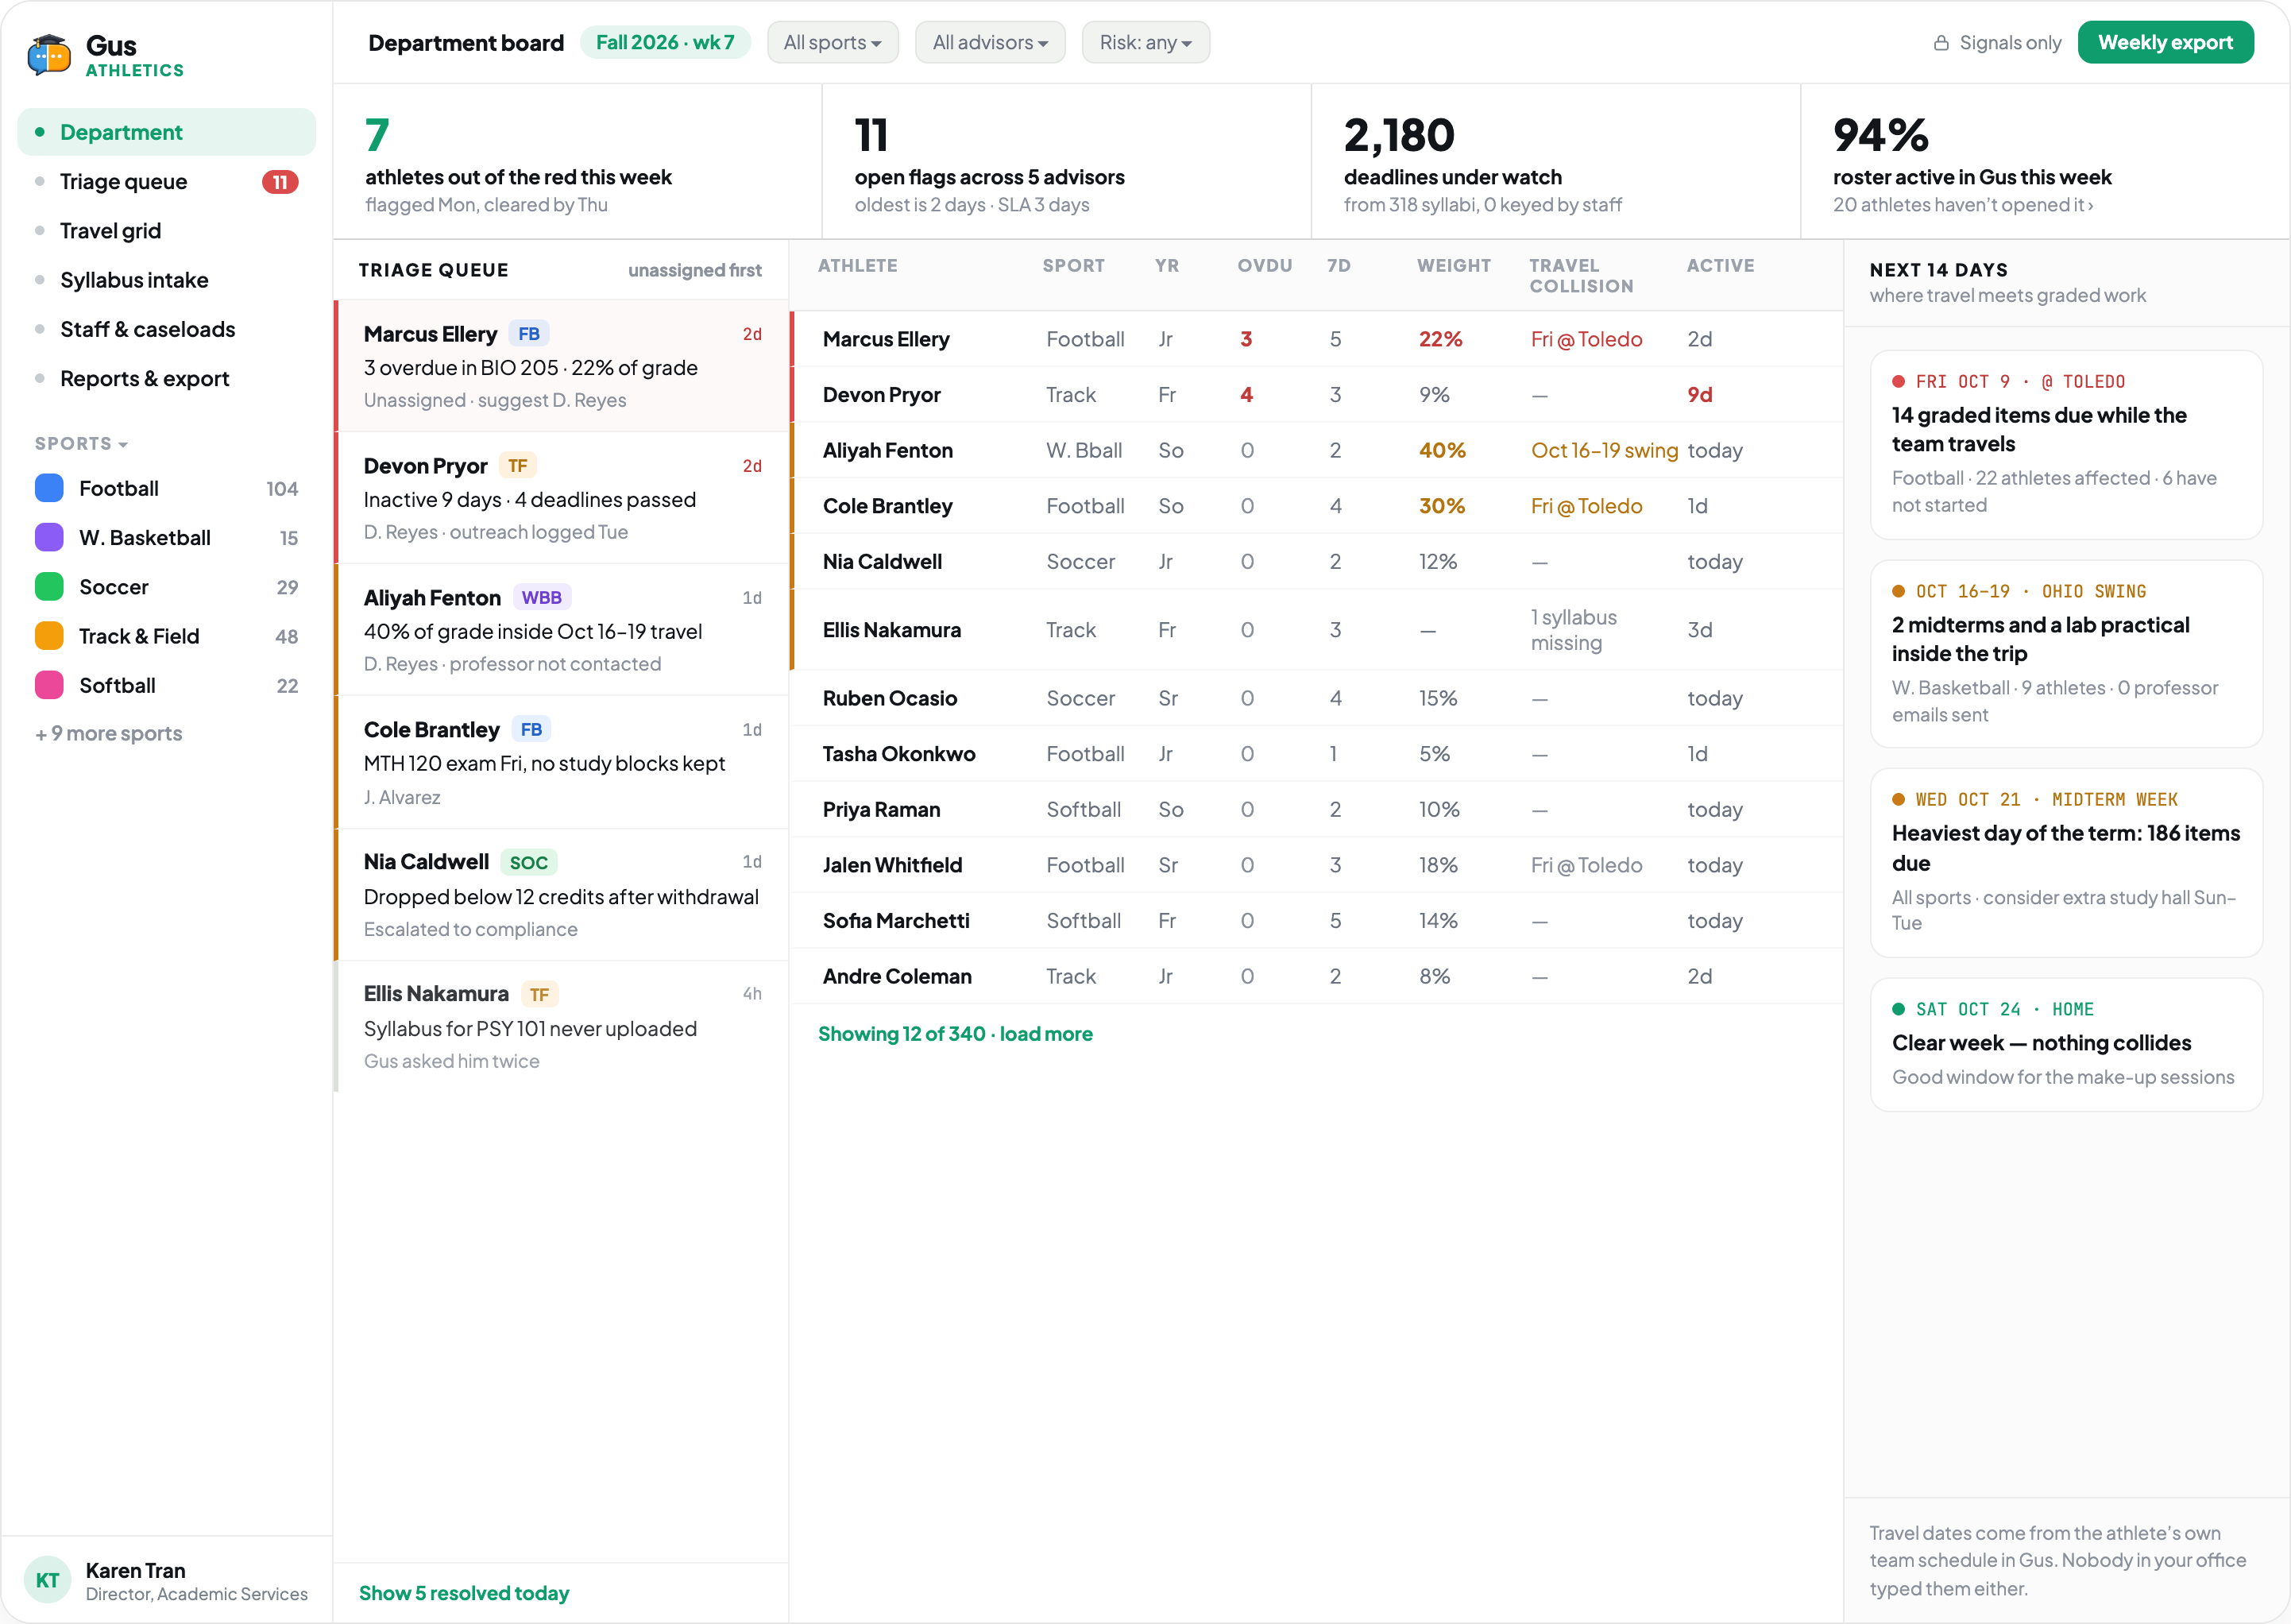2291x1624 pixels.
Task: Click the SOC tag next to Nia Caldwell
Action: (x=529, y=863)
